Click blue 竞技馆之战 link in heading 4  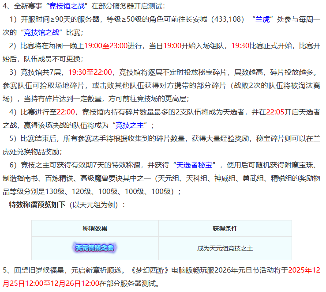[x=69, y=6]
